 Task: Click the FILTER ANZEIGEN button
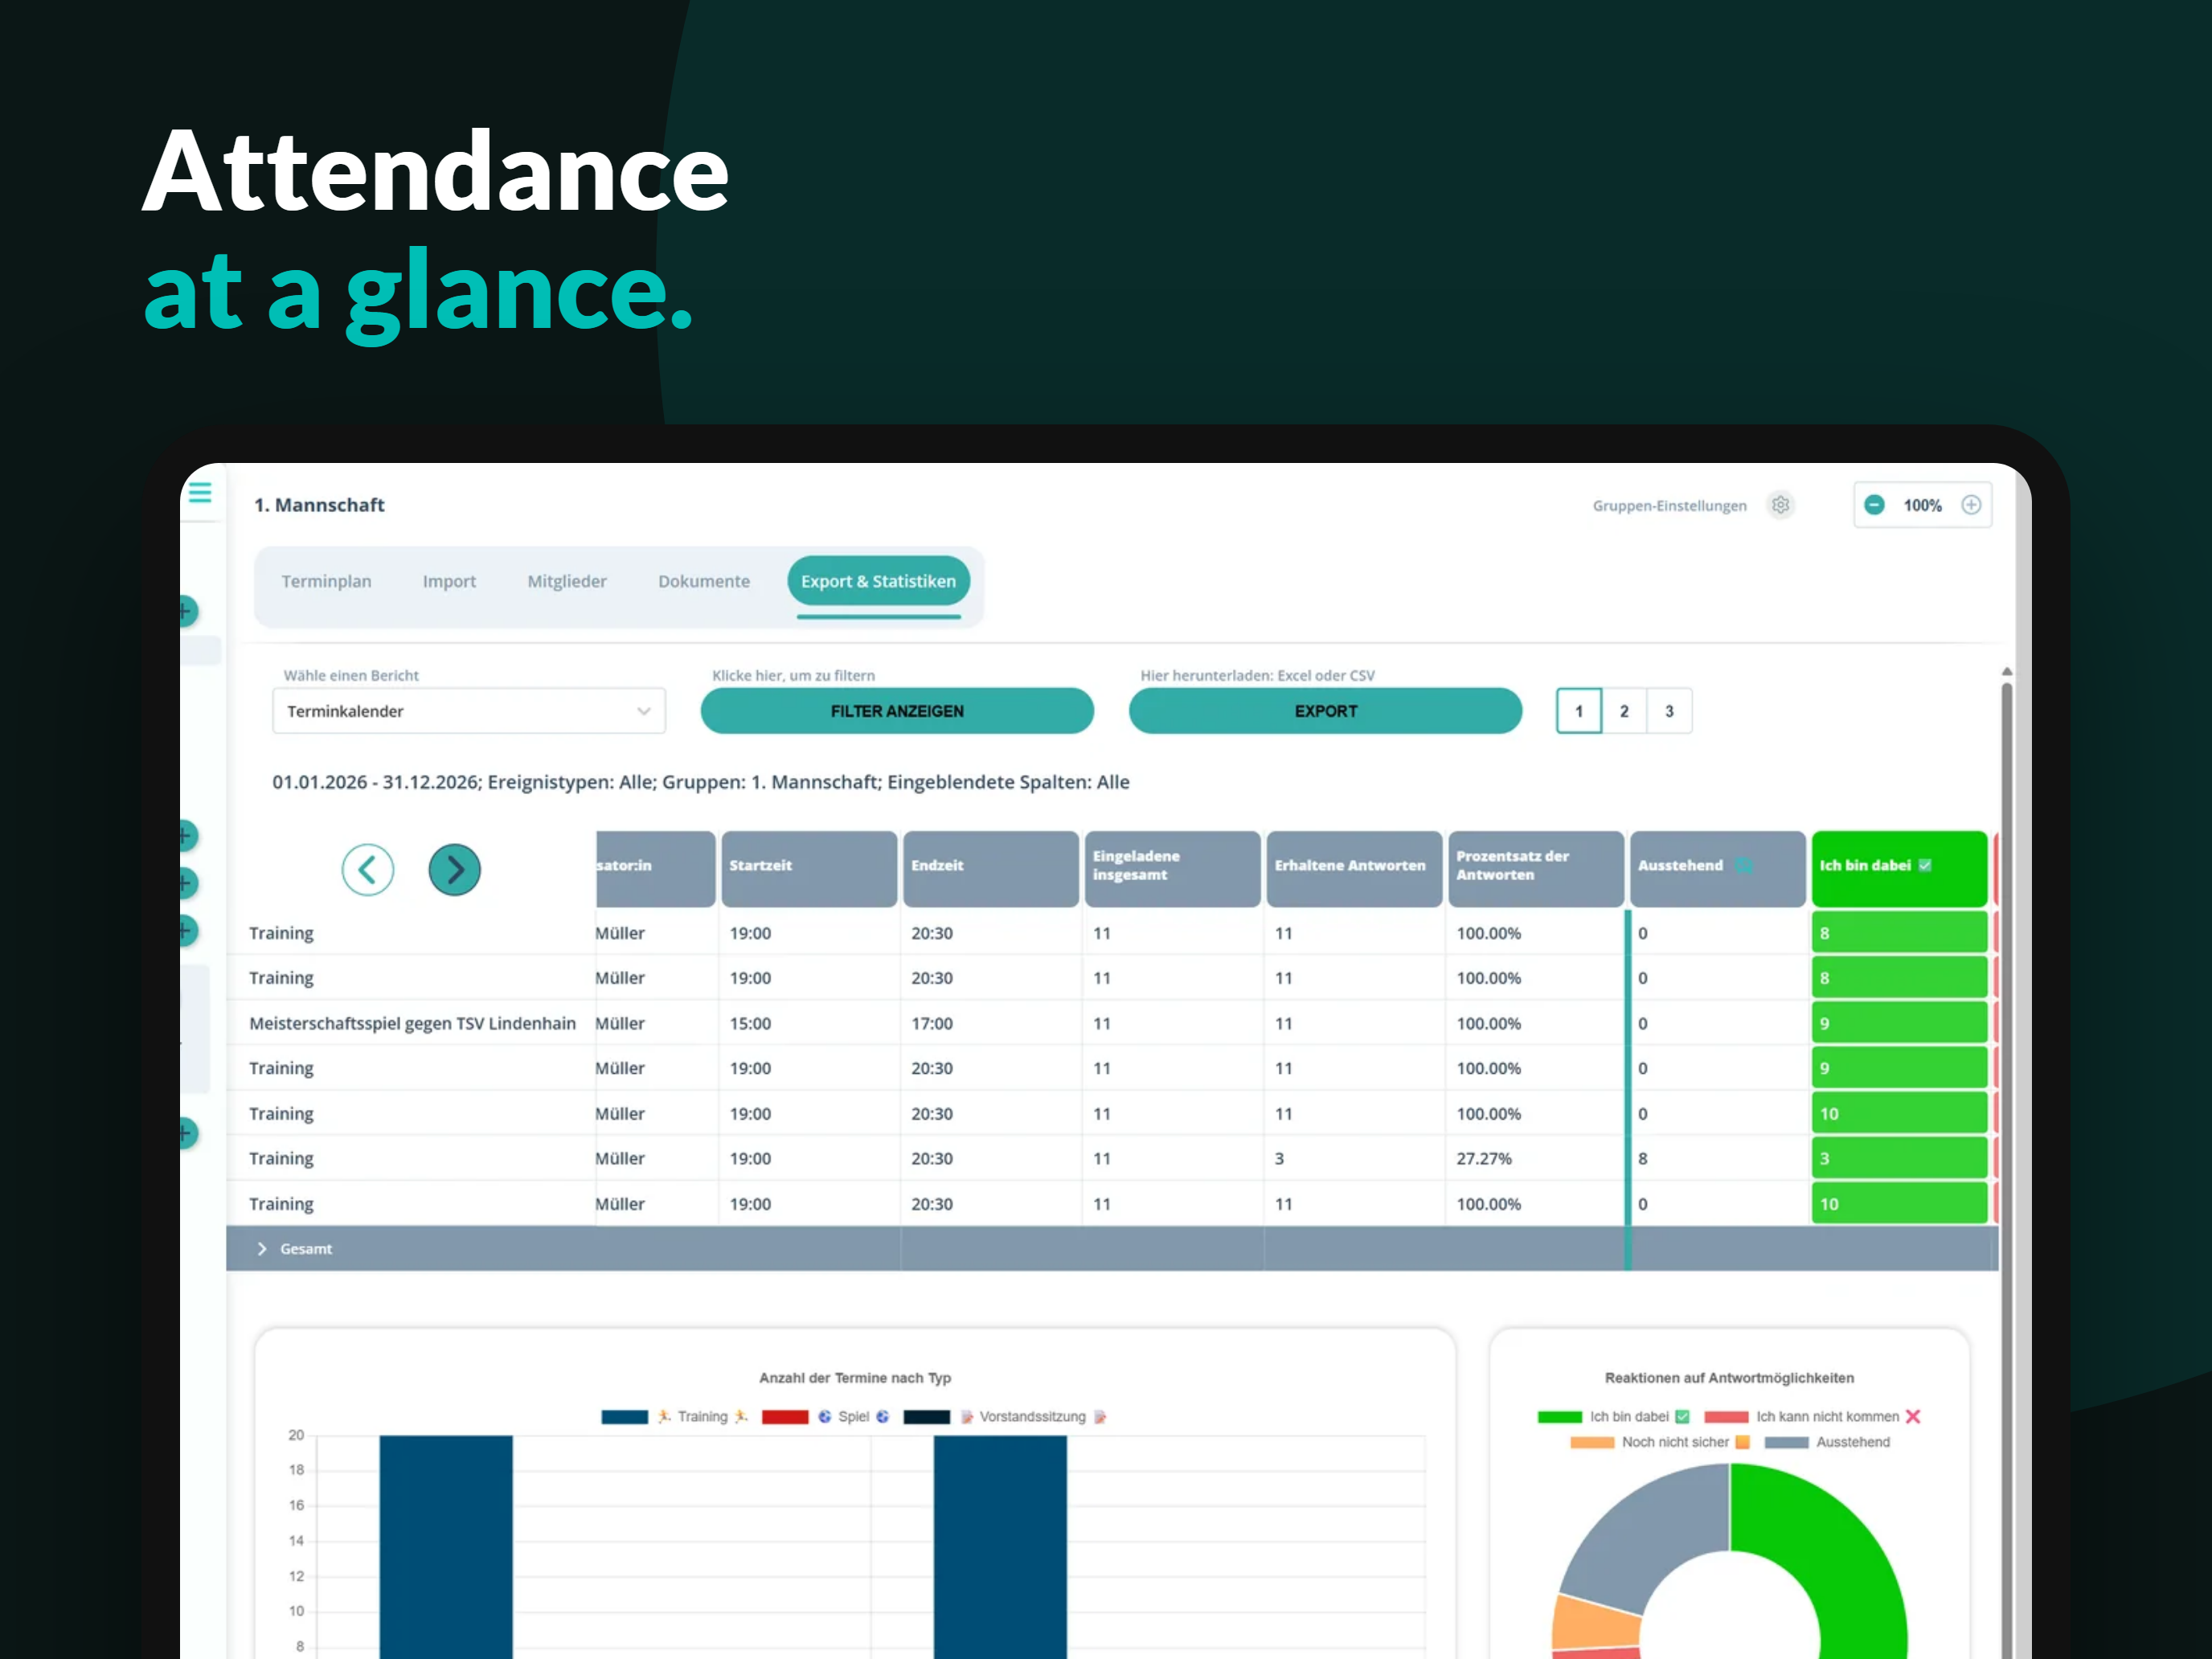click(x=897, y=711)
